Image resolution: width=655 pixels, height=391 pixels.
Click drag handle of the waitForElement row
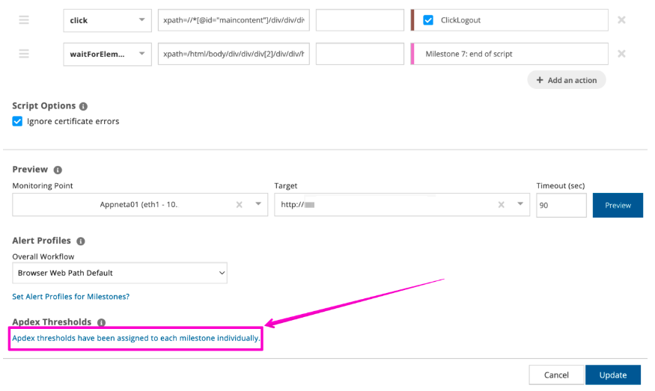[x=24, y=54]
